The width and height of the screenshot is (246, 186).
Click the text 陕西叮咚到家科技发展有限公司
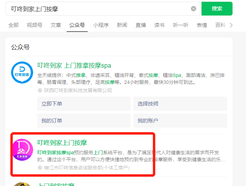pyautogui.click(x=78, y=90)
